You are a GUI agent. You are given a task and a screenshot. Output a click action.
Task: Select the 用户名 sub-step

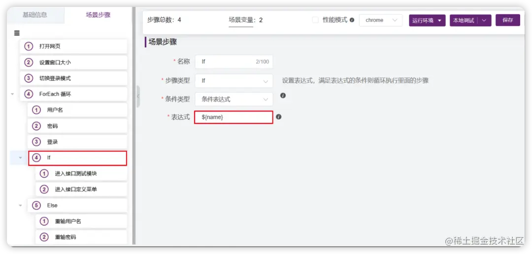(77, 110)
